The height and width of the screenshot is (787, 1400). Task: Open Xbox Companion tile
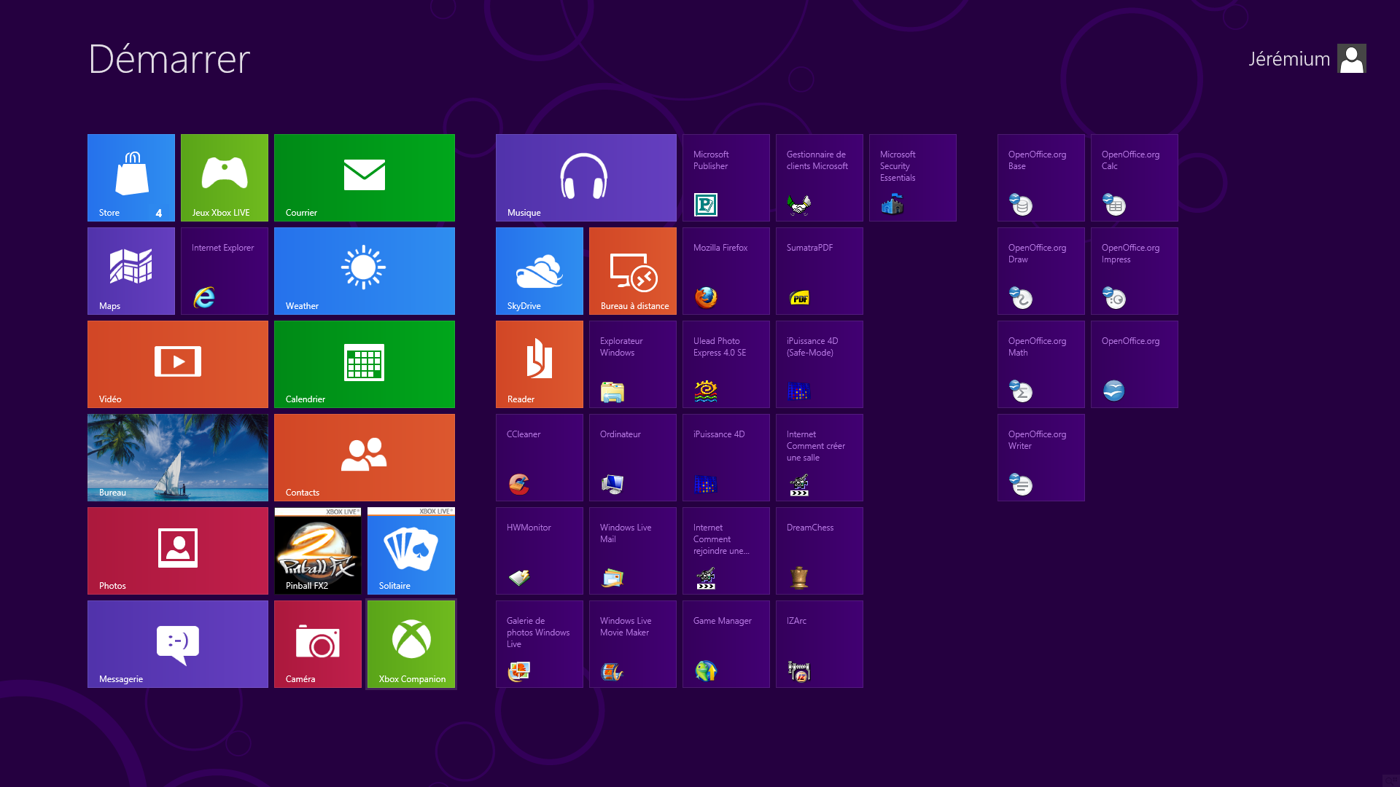pyautogui.click(x=411, y=643)
